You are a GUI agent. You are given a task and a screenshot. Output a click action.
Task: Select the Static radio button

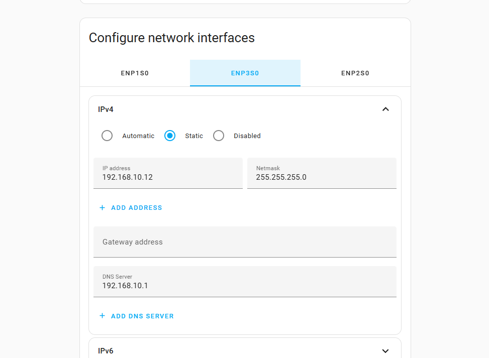[x=170, y=136]
